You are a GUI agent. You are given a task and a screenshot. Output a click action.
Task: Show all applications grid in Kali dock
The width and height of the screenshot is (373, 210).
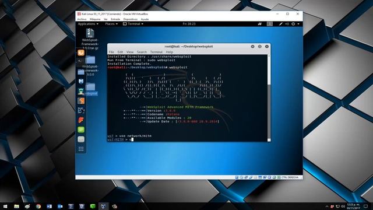coord(81,149)
